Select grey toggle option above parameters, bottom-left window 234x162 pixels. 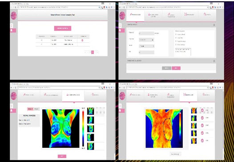click(37, 109)
